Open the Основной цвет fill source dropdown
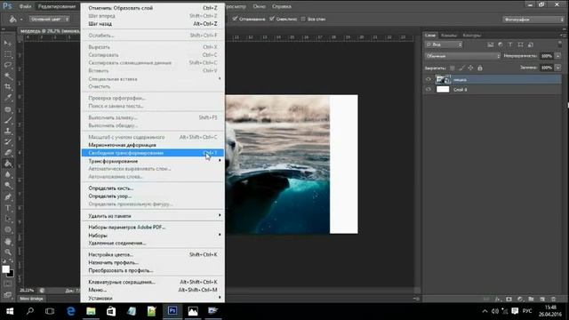This screenshot has width=569, height=320. [x=50, y=19]
